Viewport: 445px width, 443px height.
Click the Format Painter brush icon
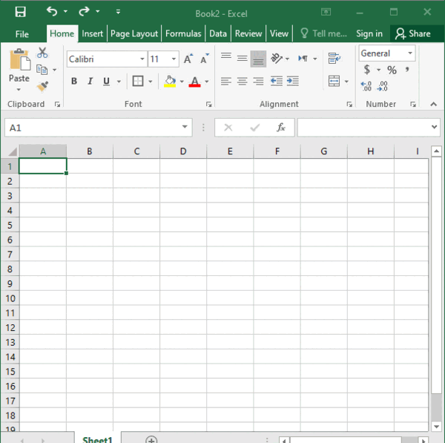42,86
